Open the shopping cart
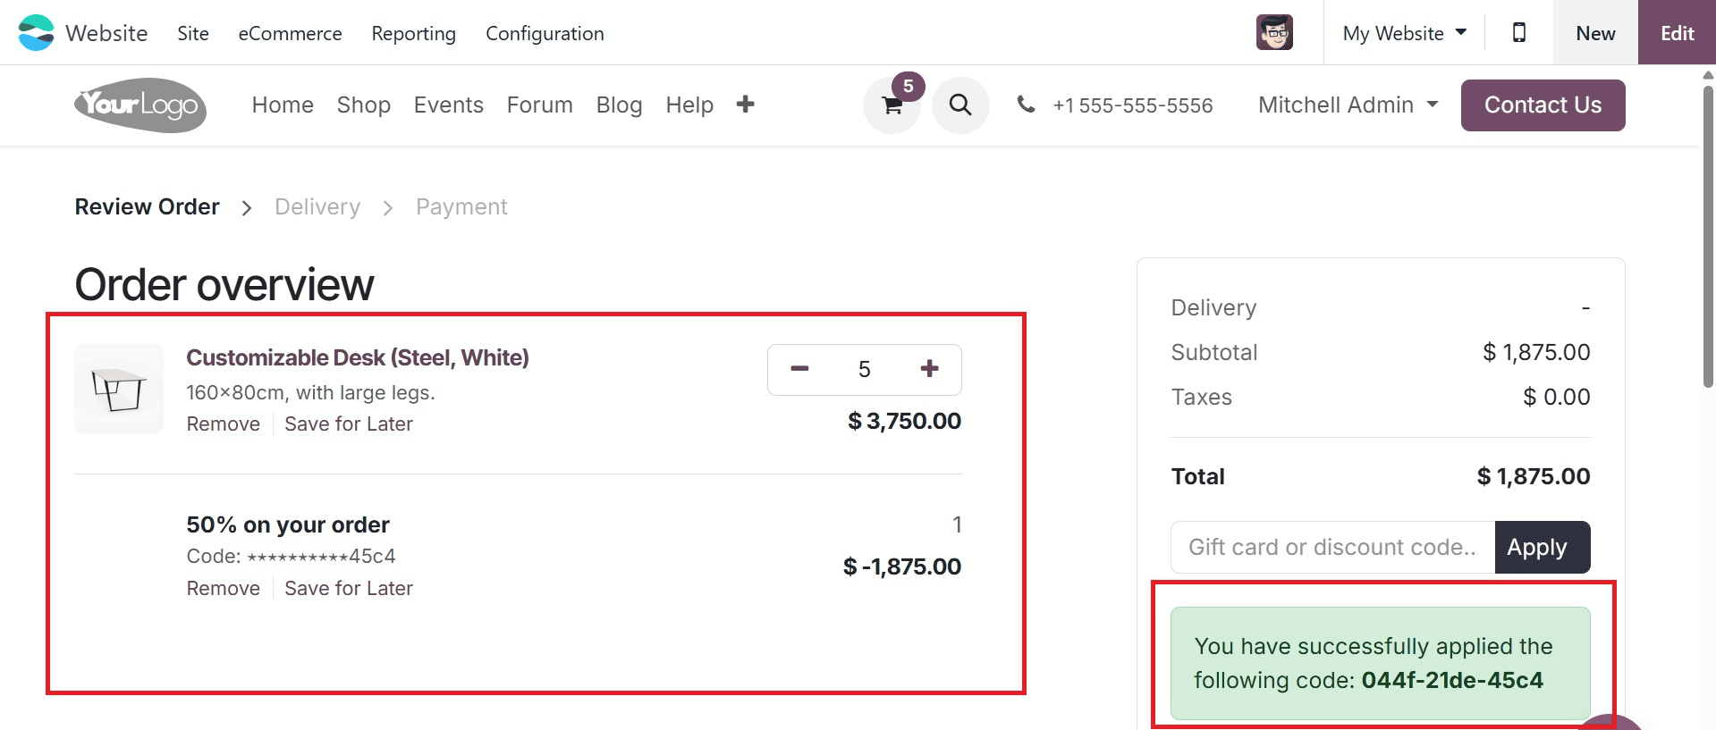1716x730 pixels. (891, 105)
